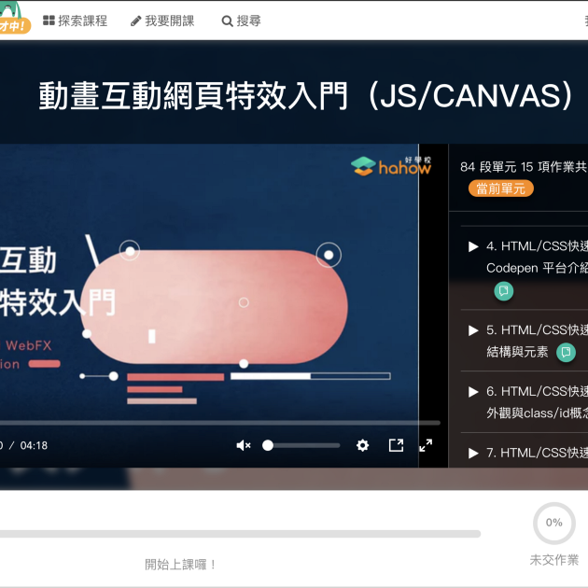Screen dimensions: 588x588
Task: Click the pop-out window icon in player
Action: 396,445
